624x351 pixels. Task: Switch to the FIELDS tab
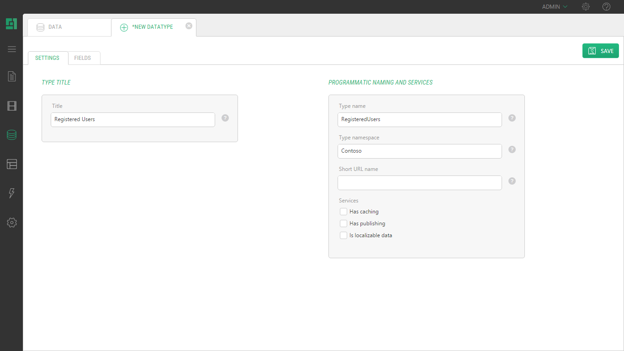[x=83, y=58]
